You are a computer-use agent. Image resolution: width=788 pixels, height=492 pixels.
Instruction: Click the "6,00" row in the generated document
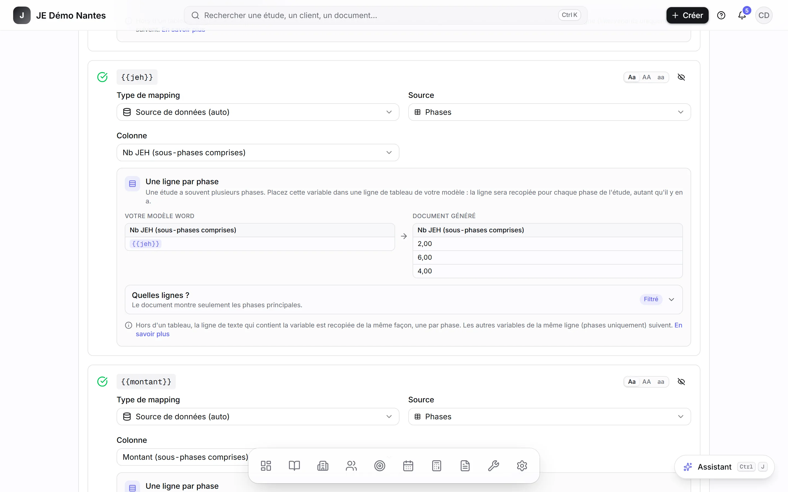(548, 257)
